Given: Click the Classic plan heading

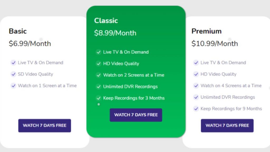Looking at the screenshot, I should tap(106, 21).
